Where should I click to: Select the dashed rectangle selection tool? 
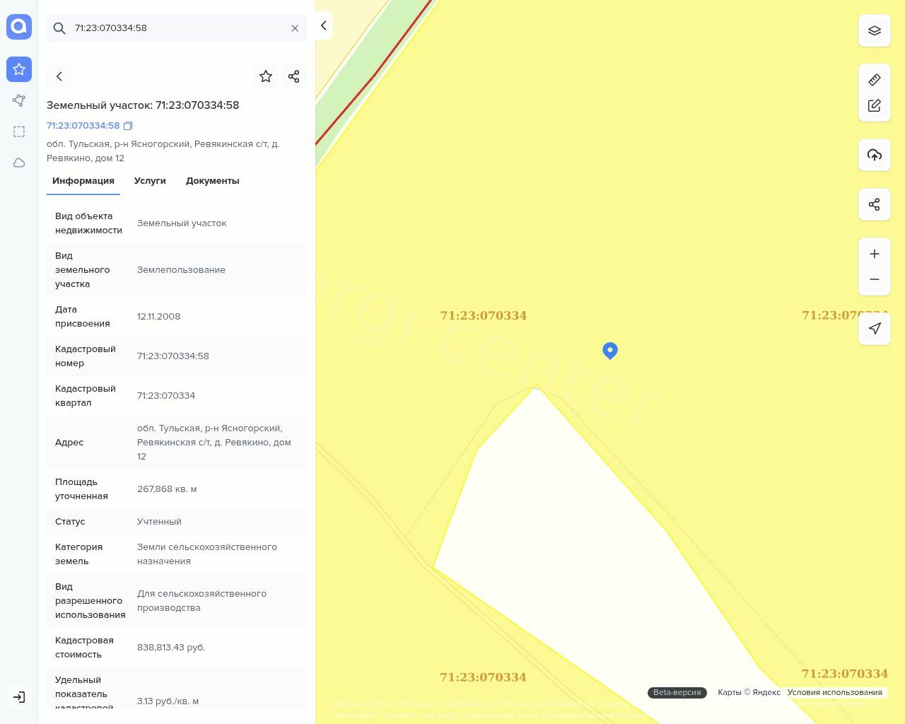[19, 132]
